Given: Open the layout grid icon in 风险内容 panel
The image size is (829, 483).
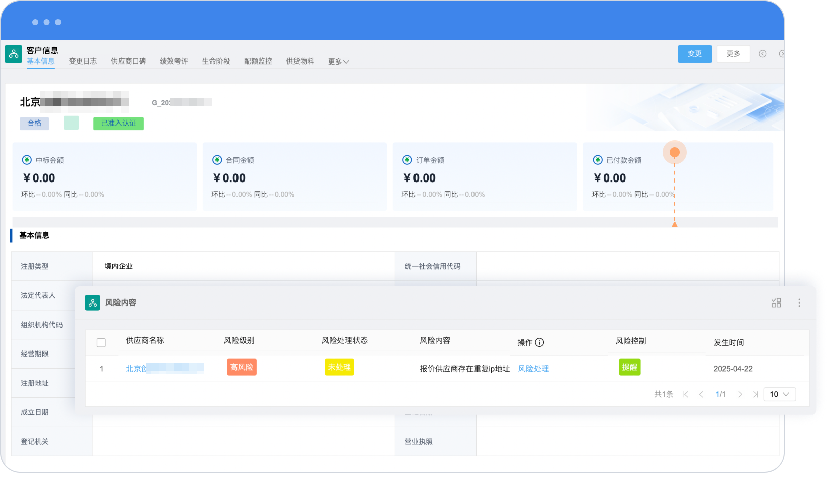Looking at the screenshot, I should [x=776, y=303].
